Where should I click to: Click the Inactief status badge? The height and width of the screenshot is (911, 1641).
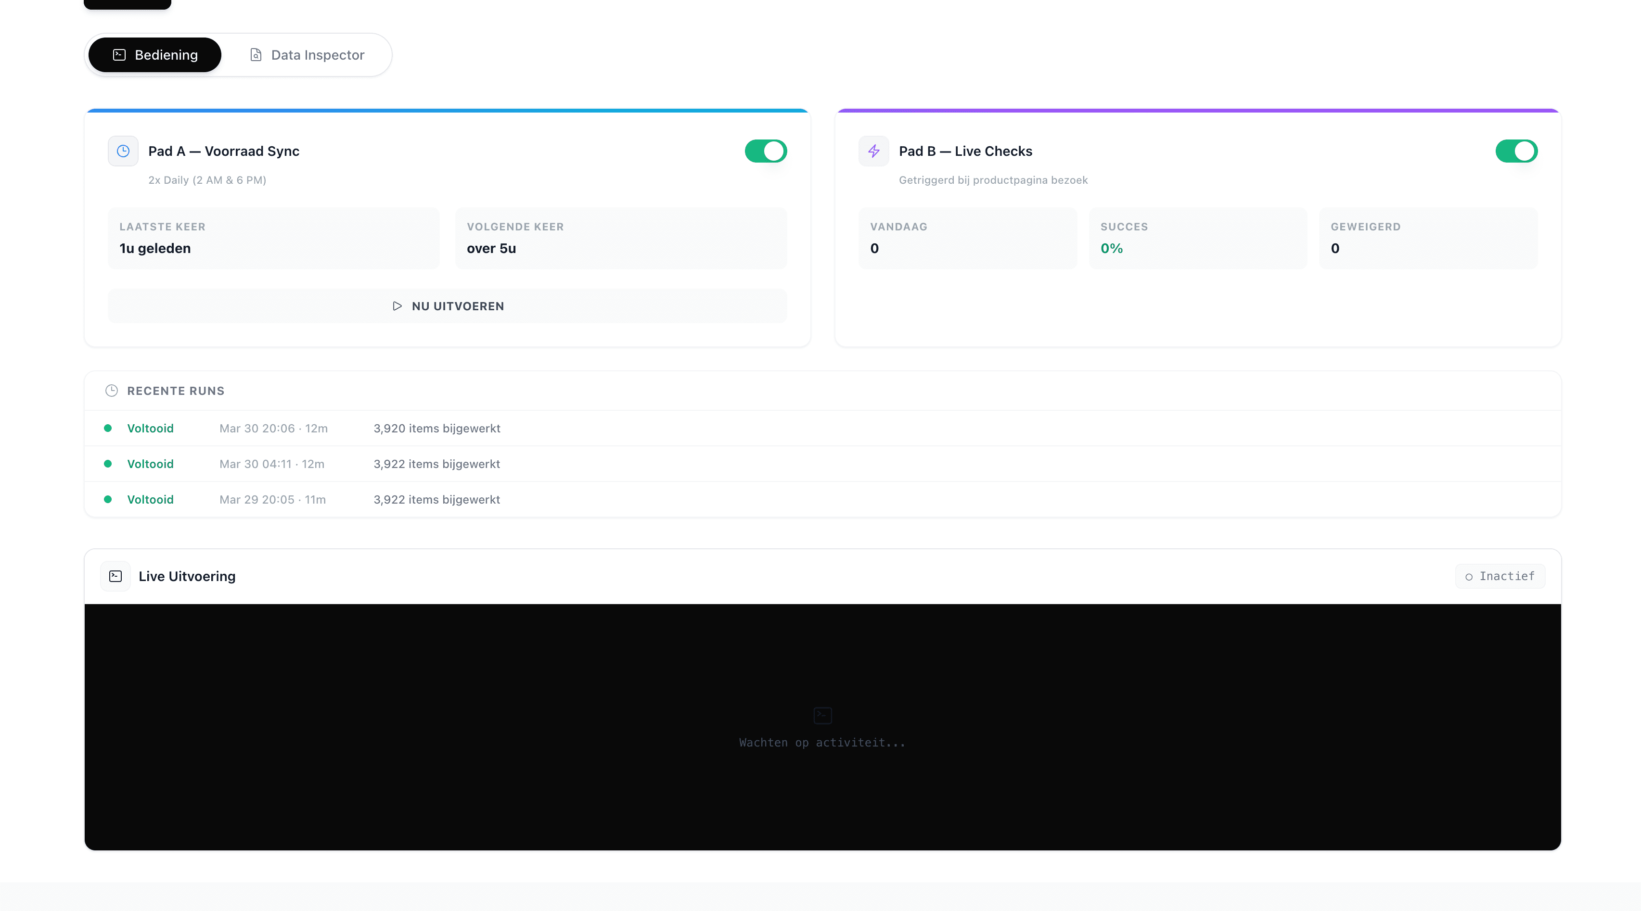(1500, 576)
